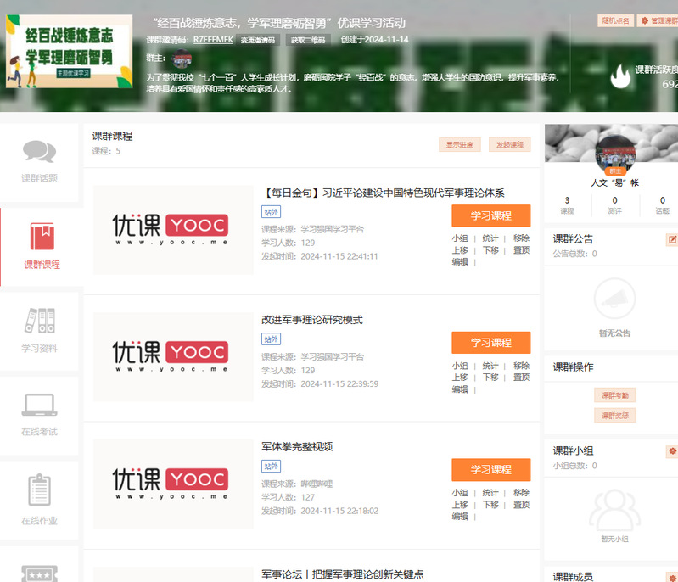
Task: Open 改进军事理论研究模式 course title
Action: 312,320
